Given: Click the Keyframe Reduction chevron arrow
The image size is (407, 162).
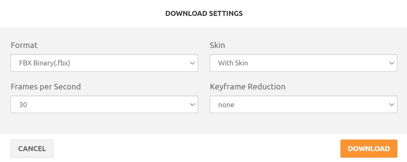Looking at the screenshot, I should pos(392,105).
